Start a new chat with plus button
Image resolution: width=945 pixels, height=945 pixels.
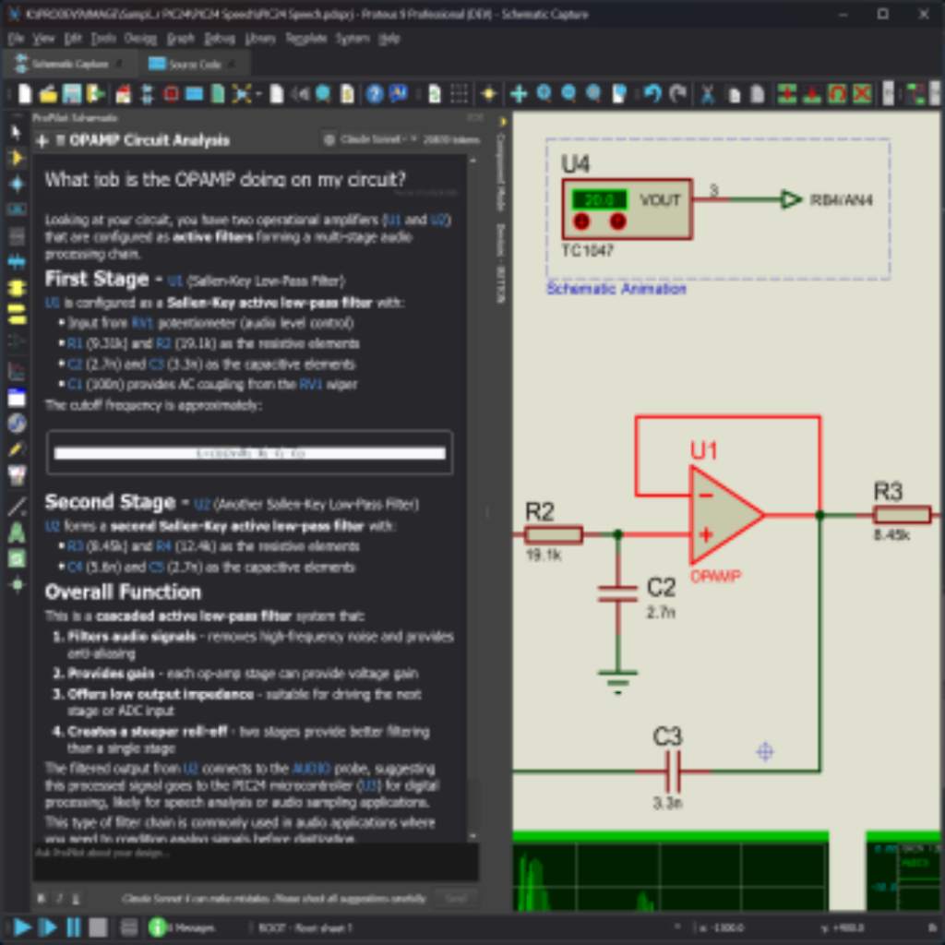pos(42,140)
